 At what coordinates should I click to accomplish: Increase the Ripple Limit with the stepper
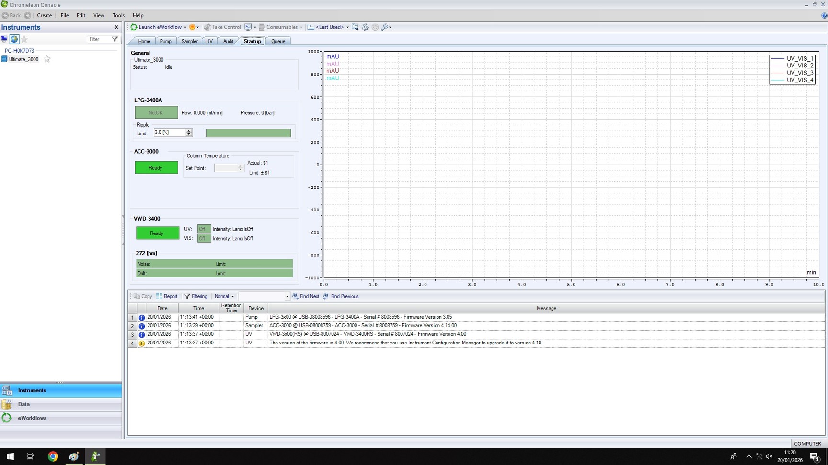pos(189,130)
